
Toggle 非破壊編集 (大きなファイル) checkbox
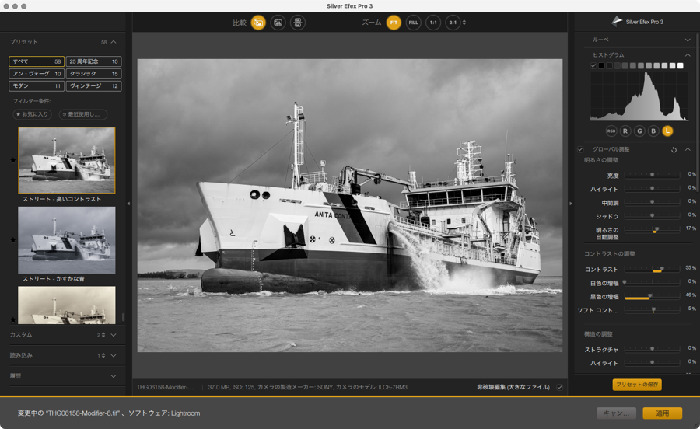559,387
